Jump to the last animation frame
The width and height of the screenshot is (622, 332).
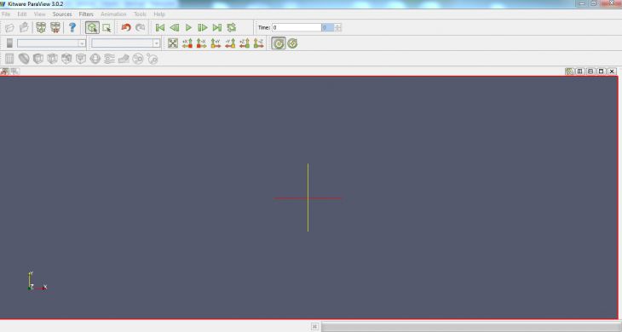point(217,27)
